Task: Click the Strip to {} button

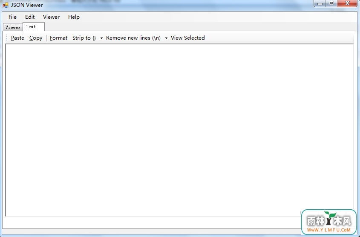Action: click(84, 38)
